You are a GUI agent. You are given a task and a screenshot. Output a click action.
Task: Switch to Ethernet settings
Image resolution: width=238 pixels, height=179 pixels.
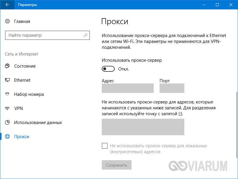click(22, 80)
